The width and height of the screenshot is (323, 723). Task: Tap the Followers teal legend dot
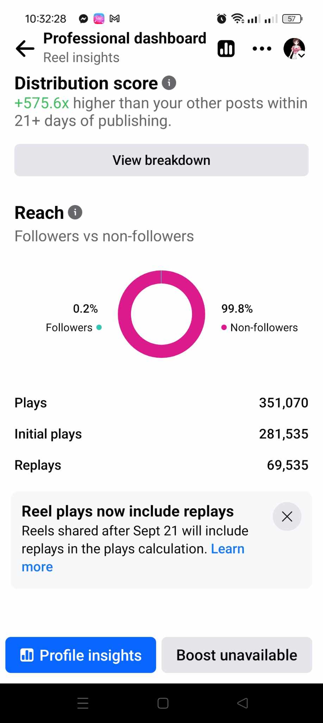point(99,328)
